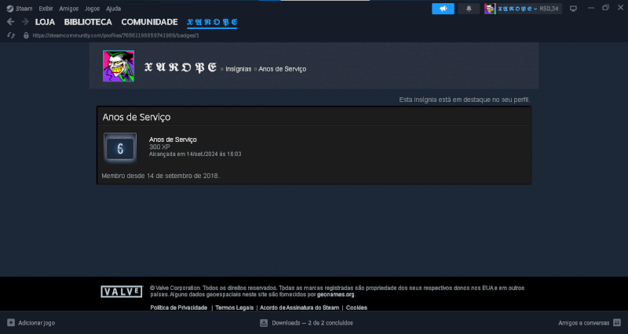Open the Jogos menu
Screen dimensions: 628x334
92,9
